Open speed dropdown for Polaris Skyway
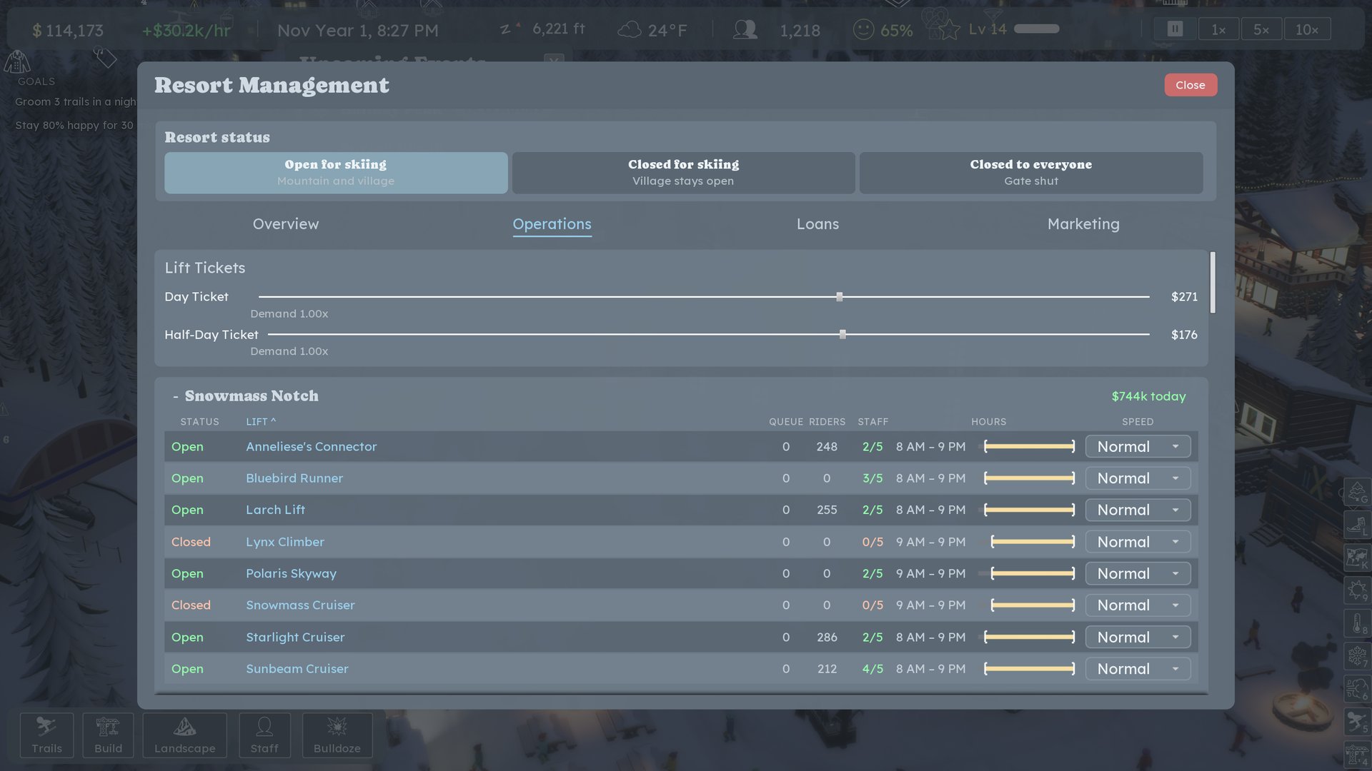Screen dimensions: 1372x771 [1138, 573]
